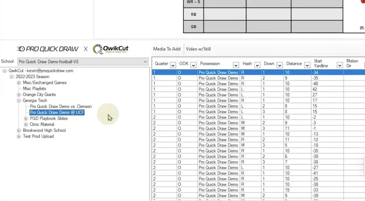Viewport: 365px width, 201px height.
Task: Click the empty cell beside RB label
Action: point(225,14)
